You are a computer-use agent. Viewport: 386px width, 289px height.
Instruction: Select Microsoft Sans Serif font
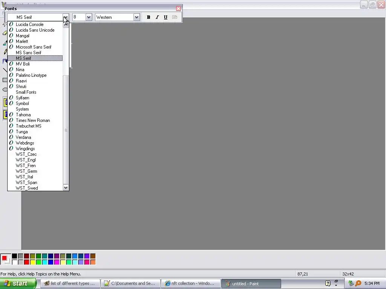[35, 47]
